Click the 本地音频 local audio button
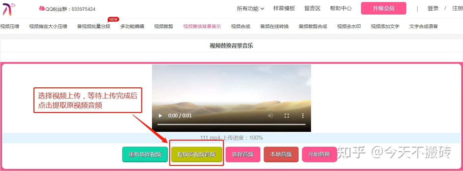This screenshot has height=171, width=463. [281, 154]
